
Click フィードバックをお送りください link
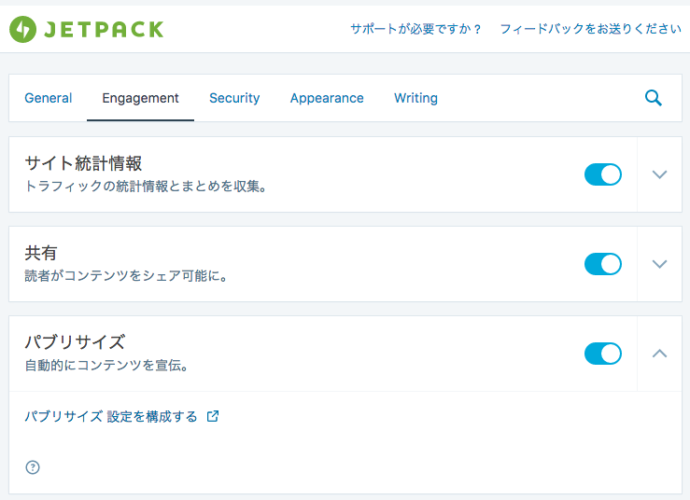click(x=590, y=29)
